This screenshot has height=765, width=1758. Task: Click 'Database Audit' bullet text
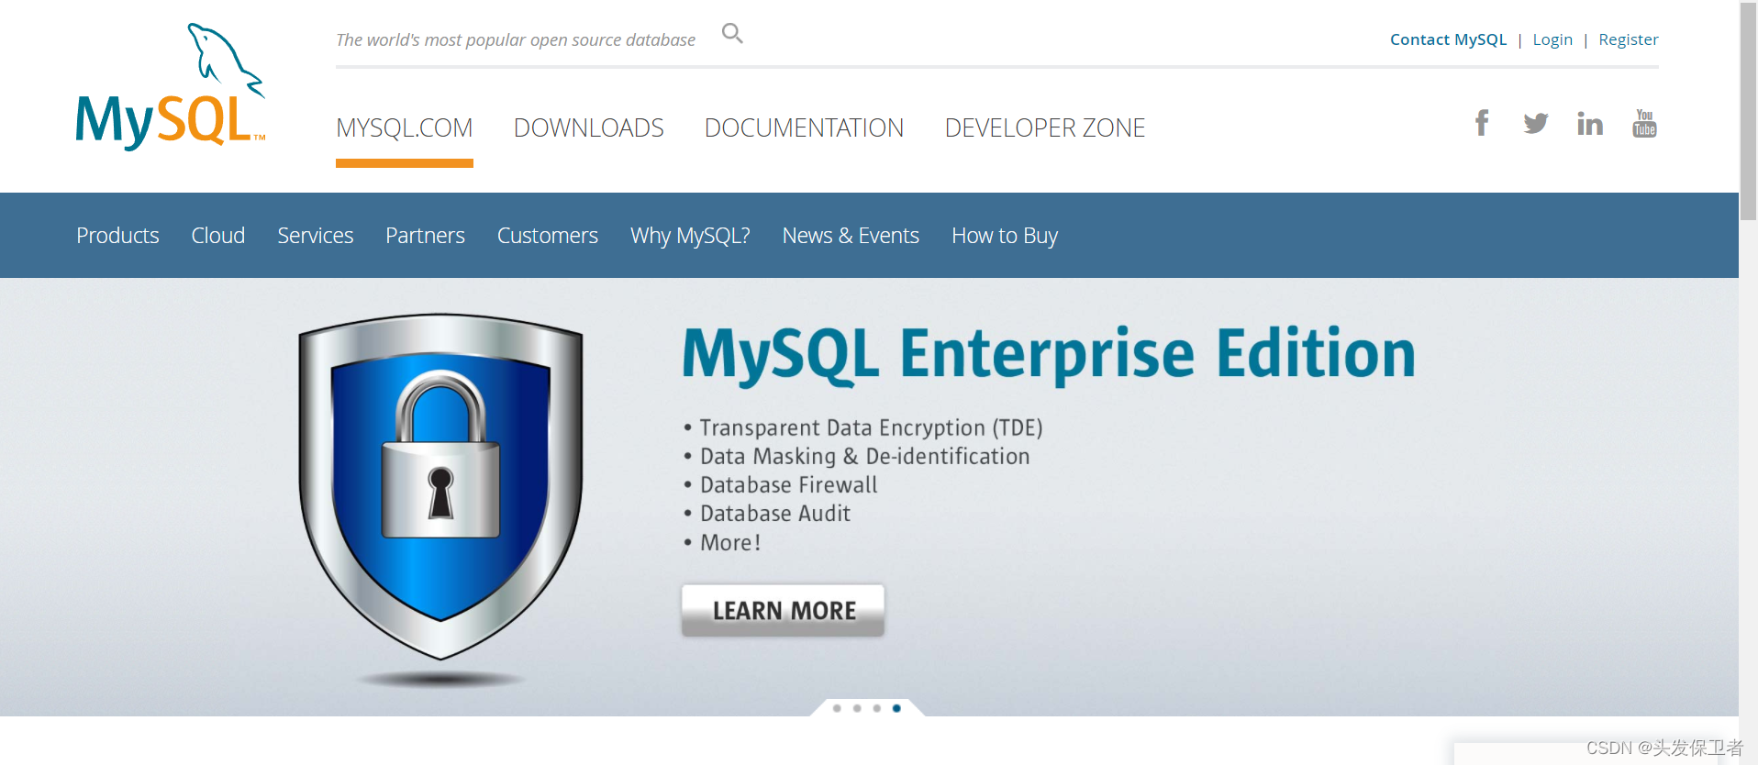[775, 514]
